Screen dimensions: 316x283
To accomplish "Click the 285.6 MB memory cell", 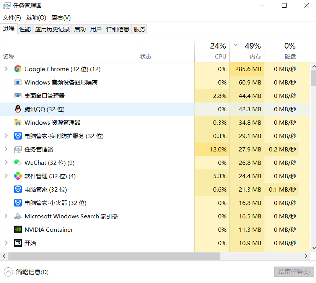I will (247, 69).
